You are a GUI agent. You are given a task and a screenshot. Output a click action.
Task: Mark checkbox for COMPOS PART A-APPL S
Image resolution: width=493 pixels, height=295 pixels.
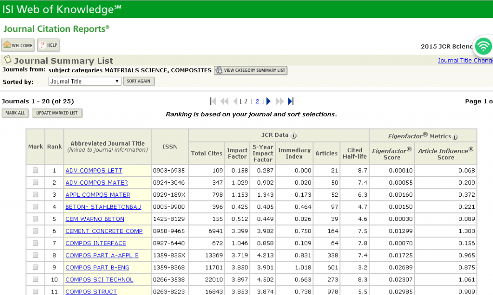[x=35, y=255]
